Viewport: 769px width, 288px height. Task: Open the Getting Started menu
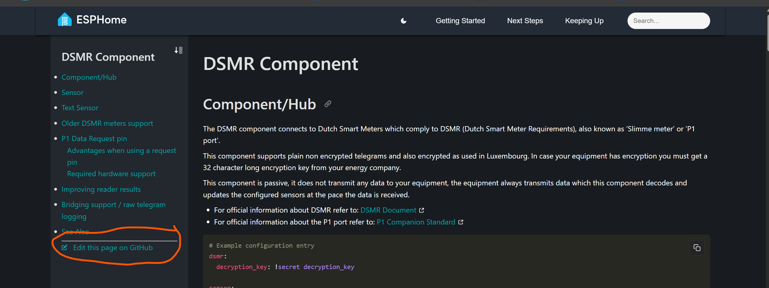(x=460, y=21)
